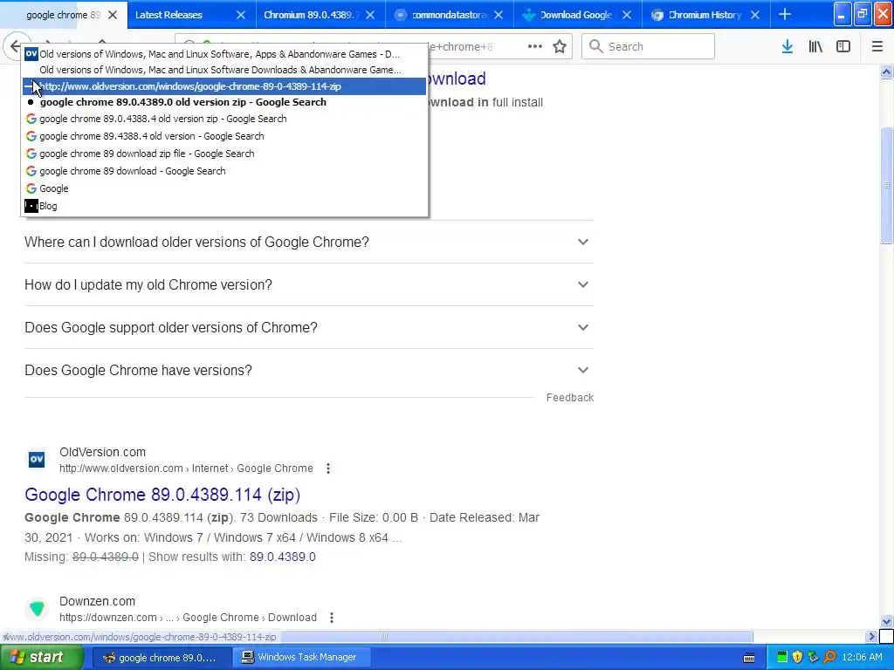Click 'google chrome 89.0...' Firefox taskbar button
Image resolution: width=894 pixels, height=670 pixels.
162,658
